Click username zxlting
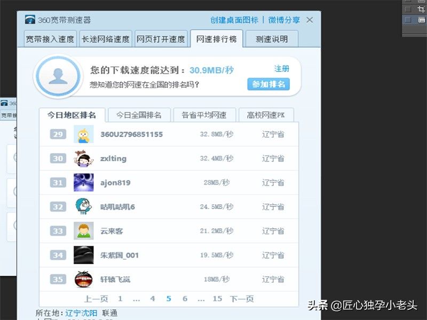This screenshot has height=320, width=427. pyautogui.click(x=113, y=158)
